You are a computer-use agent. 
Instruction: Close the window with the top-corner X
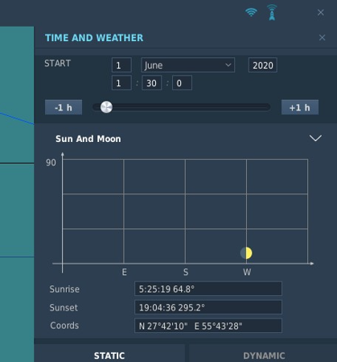tap(321, 12)
